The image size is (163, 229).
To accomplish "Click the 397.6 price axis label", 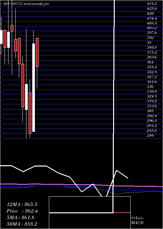I will point(152,33).
